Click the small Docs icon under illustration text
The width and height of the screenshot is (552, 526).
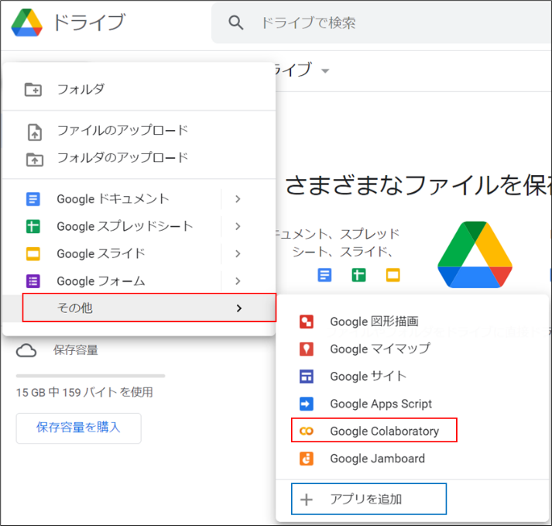[324, 275]
